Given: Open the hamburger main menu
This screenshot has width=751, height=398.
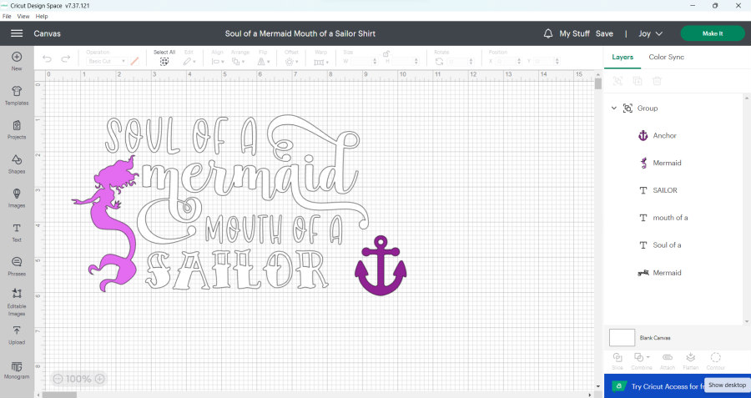Looking at the screenshot, I should pyautogui.click(x=17, y=33).
